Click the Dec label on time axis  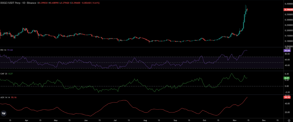(264, 120)
